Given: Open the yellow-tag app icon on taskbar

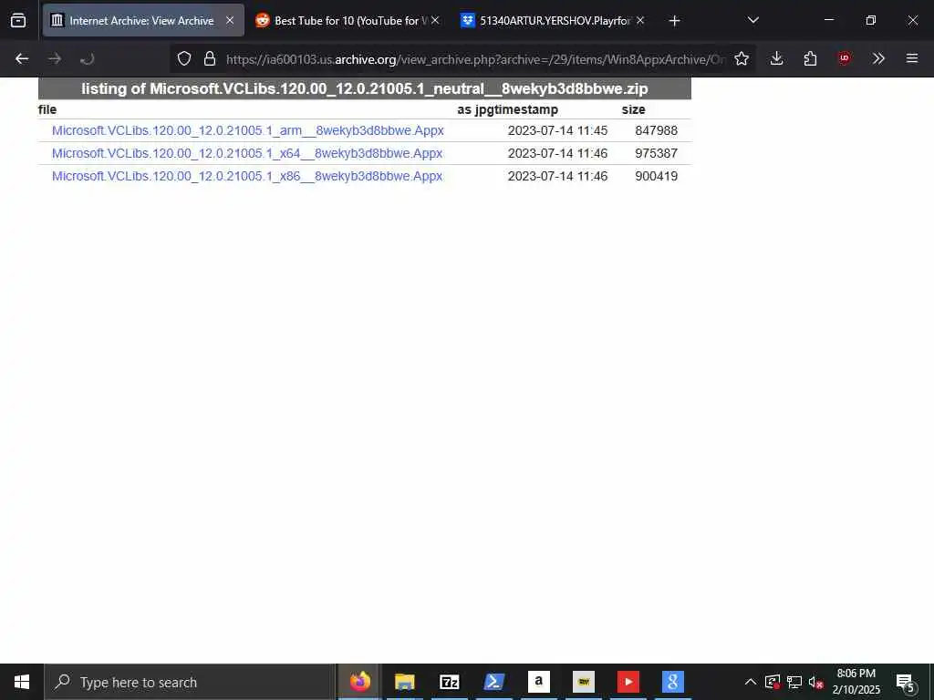Looking at the screenshot, I should (583, 682).
